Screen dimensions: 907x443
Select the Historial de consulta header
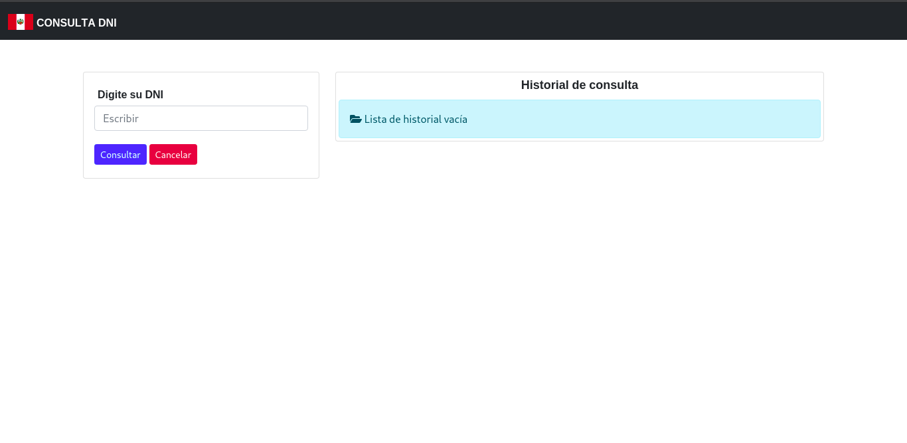click(579, 84)
